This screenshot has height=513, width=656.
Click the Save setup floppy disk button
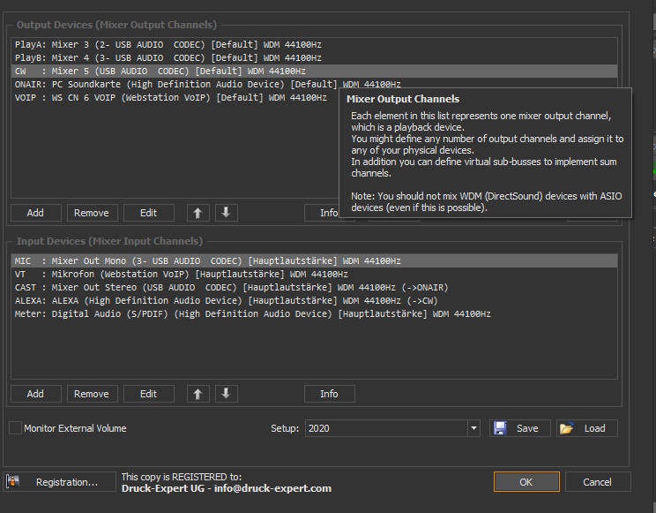pyautogui.click(x=520, y=428)
